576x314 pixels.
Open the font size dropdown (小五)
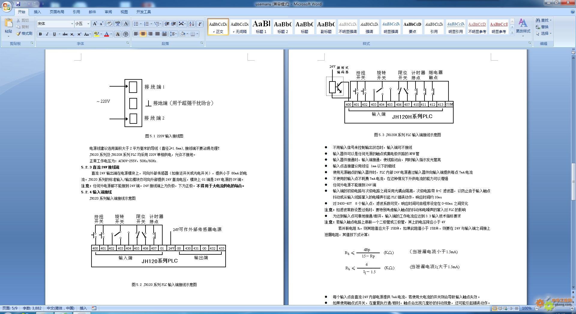coord(88,24)
